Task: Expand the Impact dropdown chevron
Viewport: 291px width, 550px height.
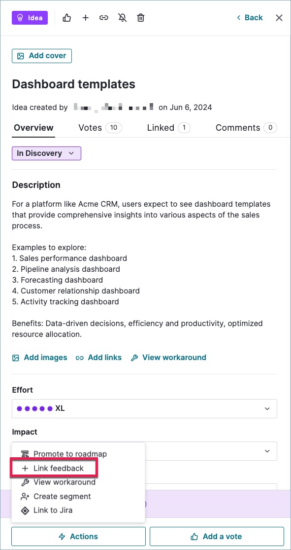Action: tap(267, 451)
